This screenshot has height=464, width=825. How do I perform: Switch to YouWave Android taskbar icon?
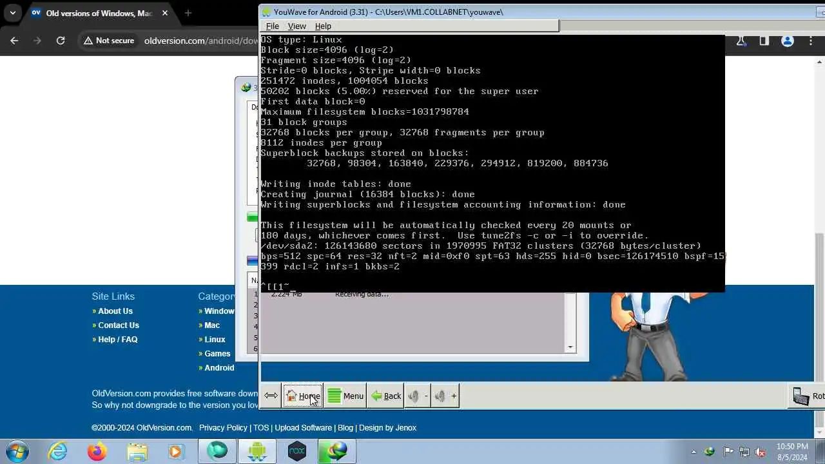[257, 451]
